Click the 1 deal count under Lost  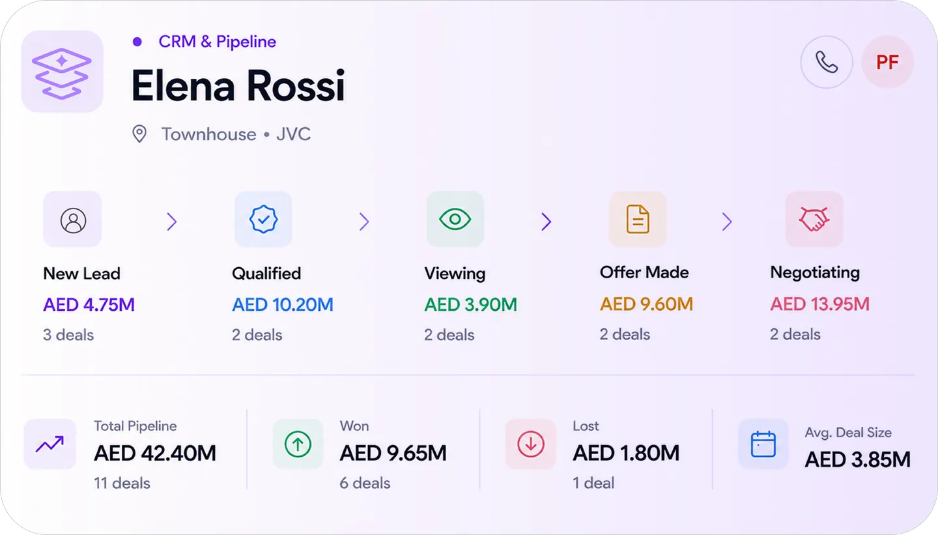pos(593,484)
